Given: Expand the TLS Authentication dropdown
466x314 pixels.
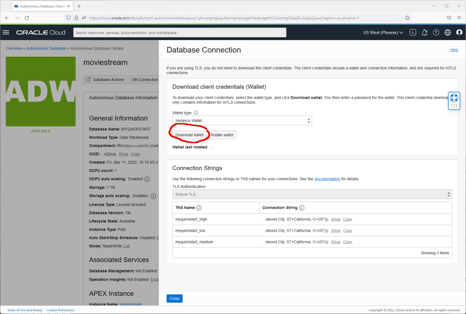Looking at the screenshot, I should tap(312, 194).
